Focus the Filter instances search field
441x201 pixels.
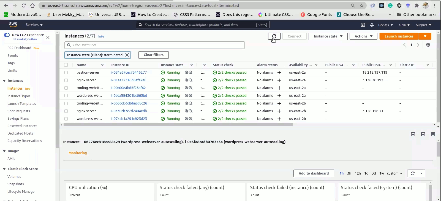click(154, 45)
